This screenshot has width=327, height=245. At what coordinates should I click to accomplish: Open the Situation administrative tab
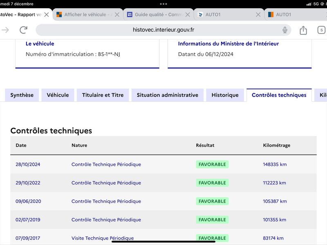[x=168, y=95]
